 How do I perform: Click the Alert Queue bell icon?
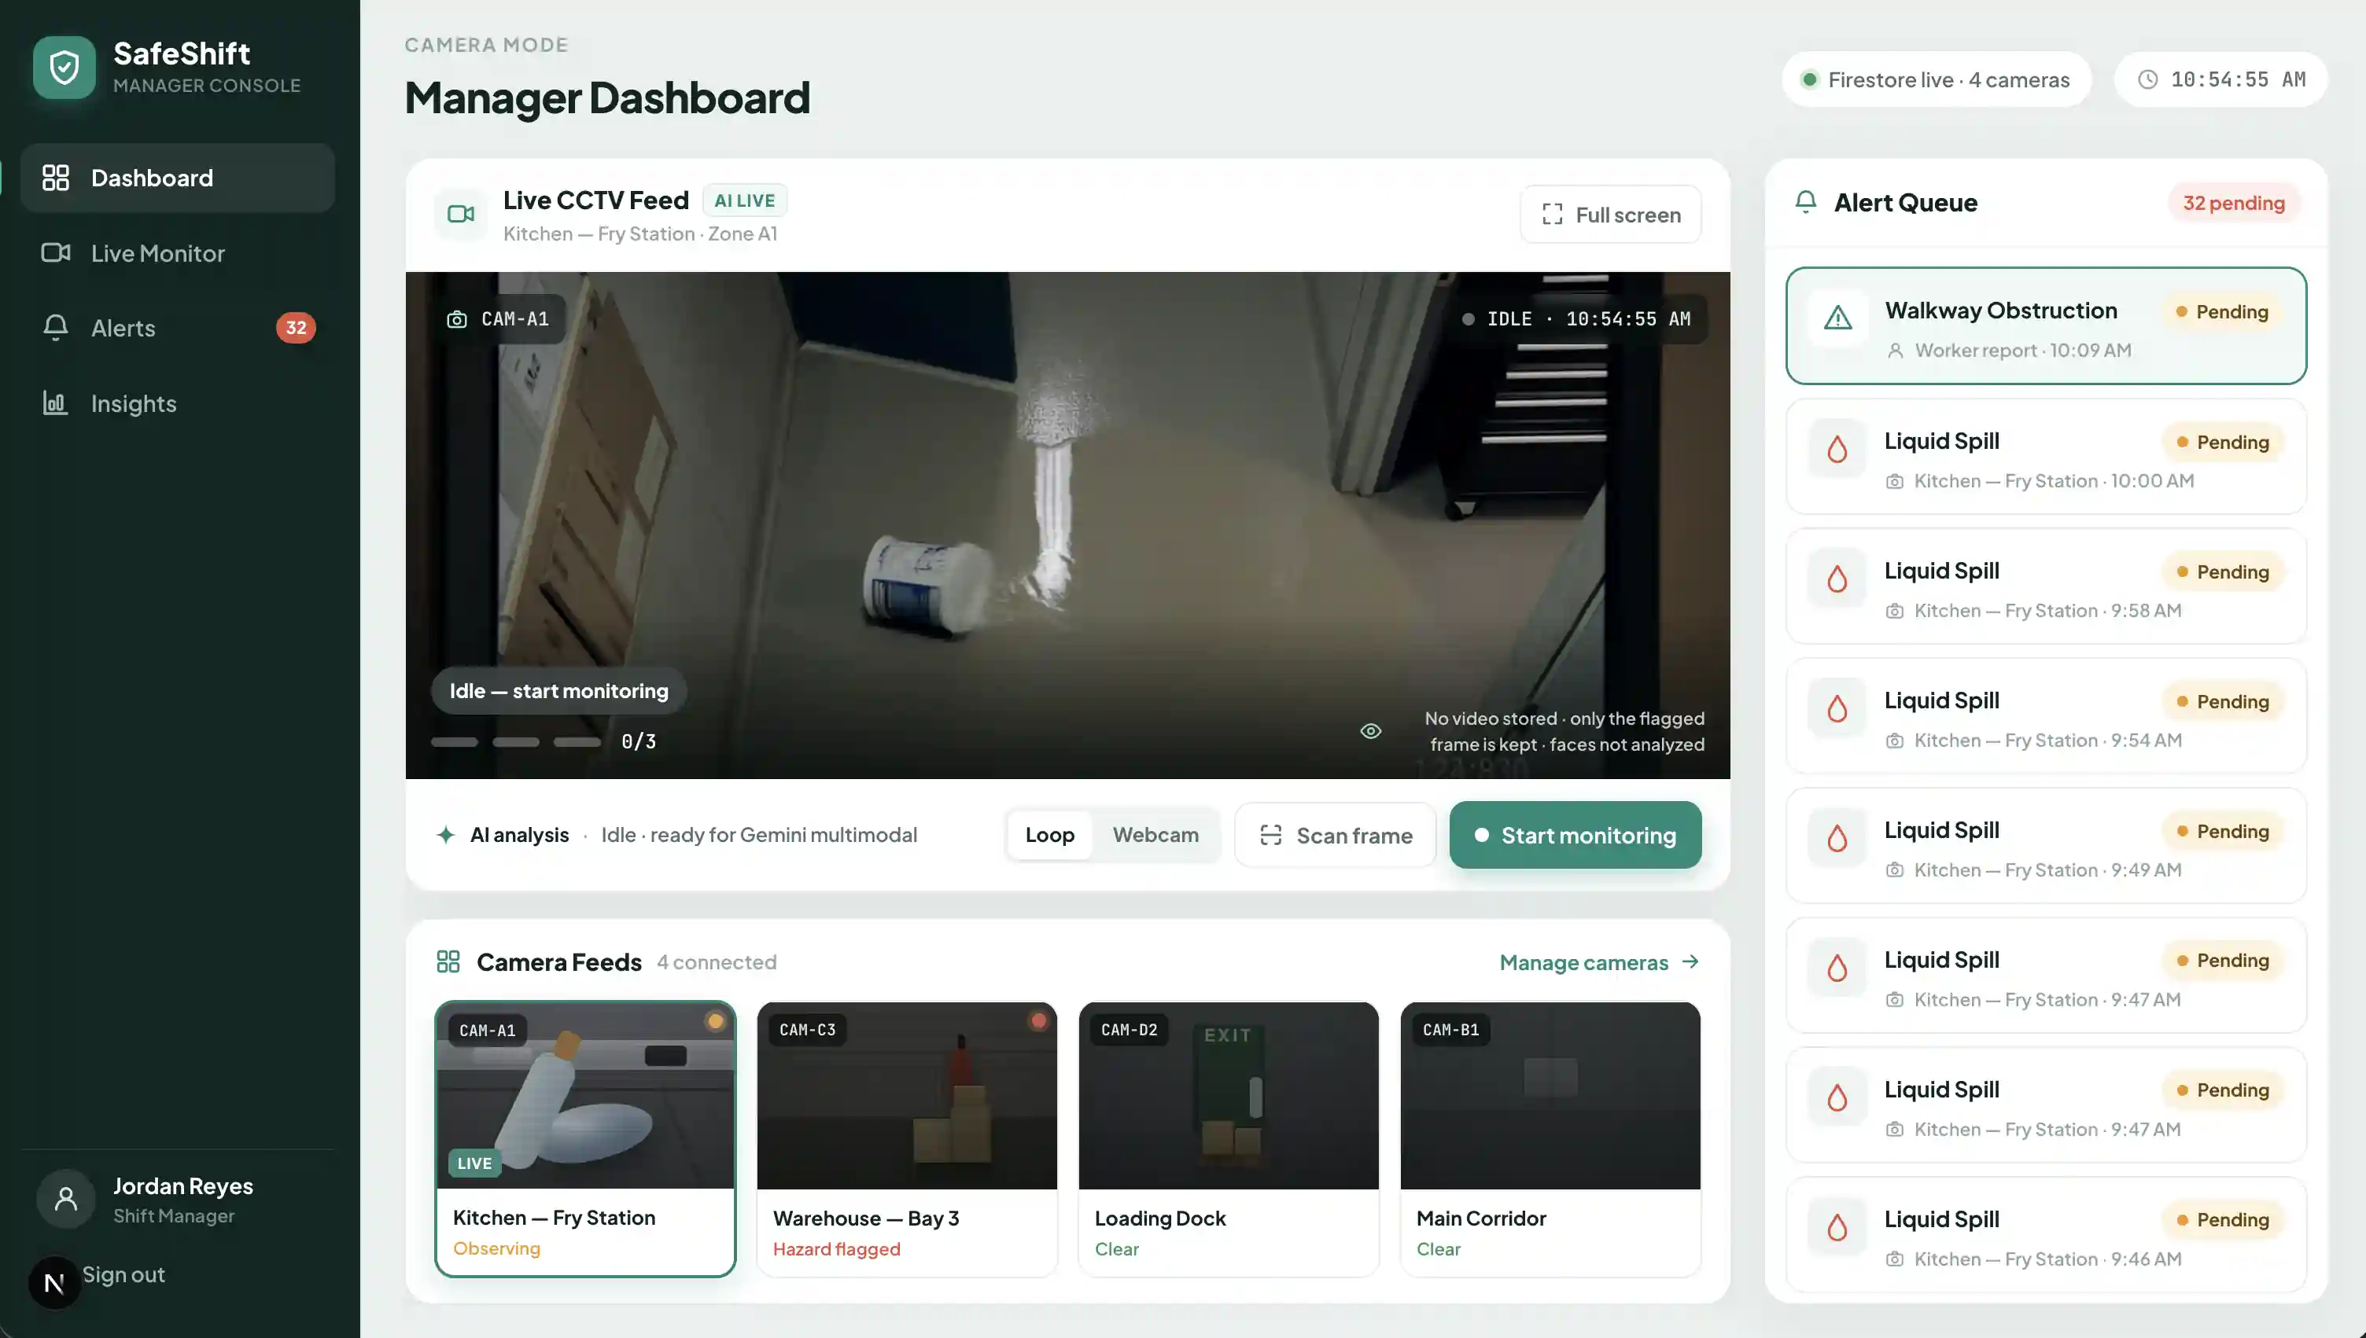pyautogui.click(x=1805, y=202)
